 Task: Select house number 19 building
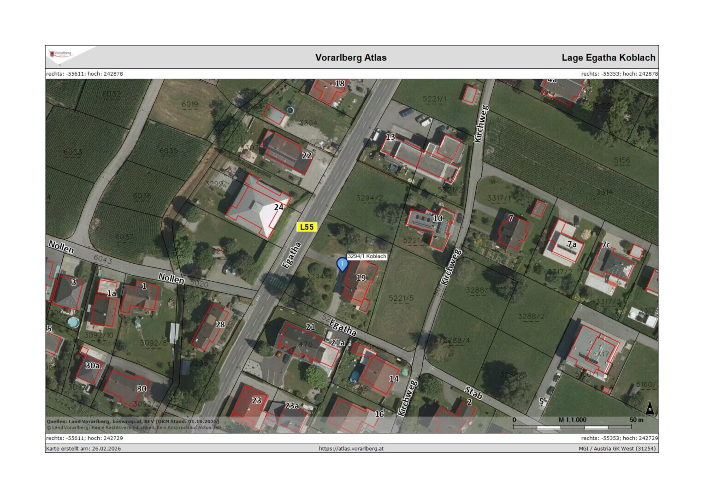(x=360, y=283)
